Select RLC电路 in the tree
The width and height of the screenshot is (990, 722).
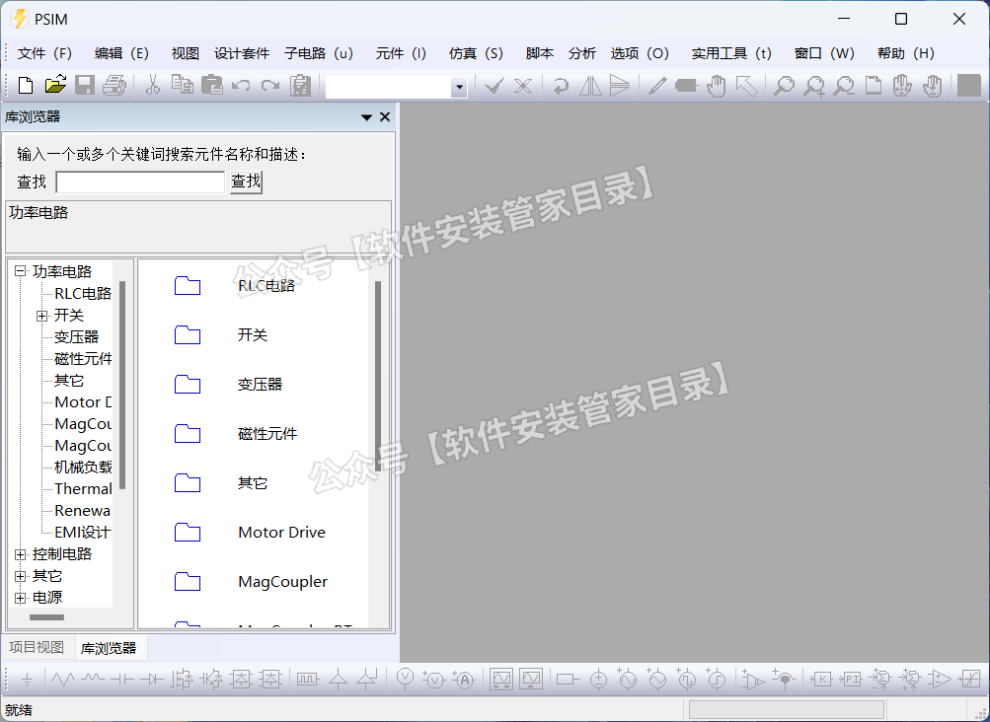pos(83,294)
